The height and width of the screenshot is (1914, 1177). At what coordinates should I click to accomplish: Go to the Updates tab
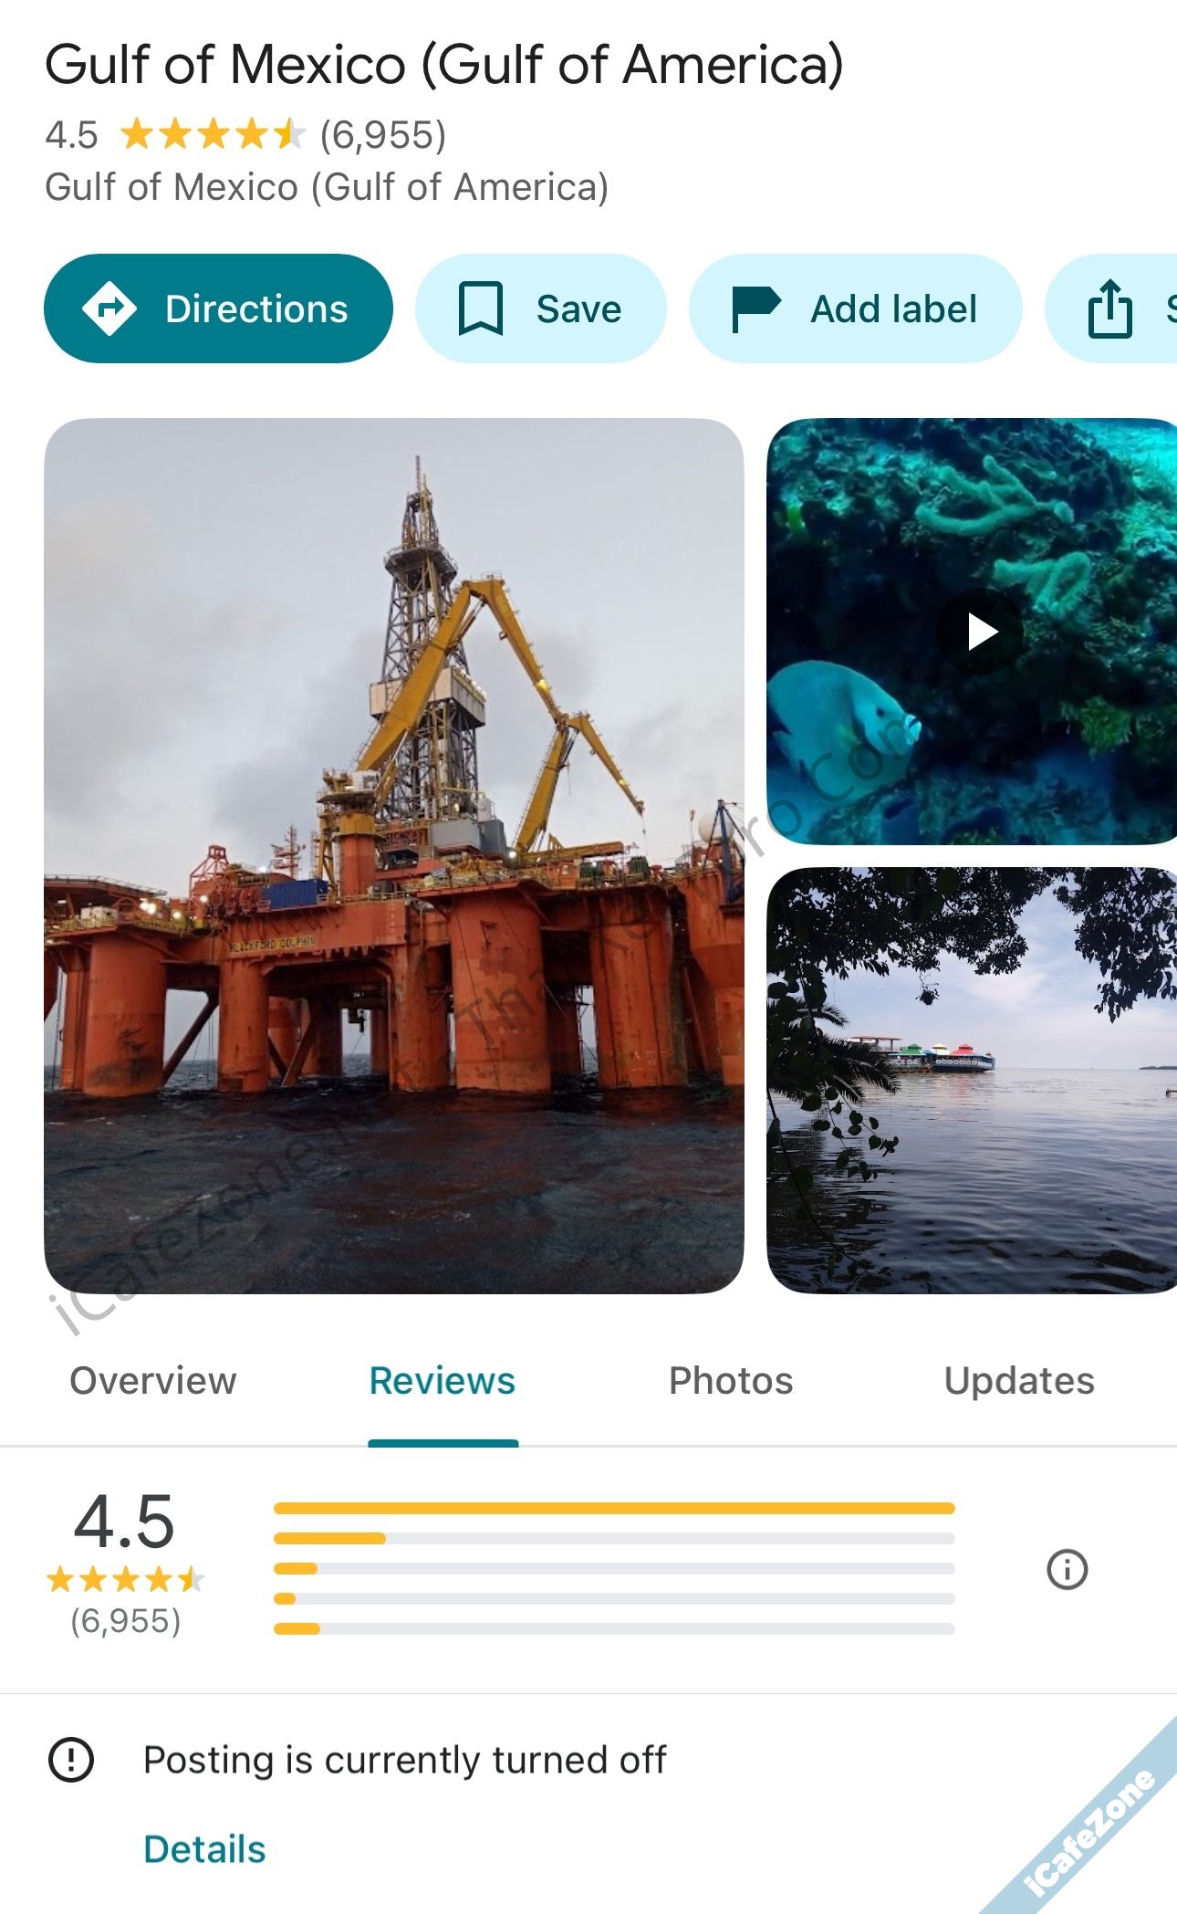(x=1019, y=1381)
